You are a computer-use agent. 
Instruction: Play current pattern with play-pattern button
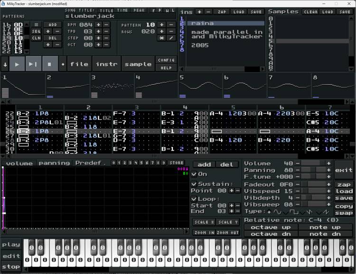33,64
